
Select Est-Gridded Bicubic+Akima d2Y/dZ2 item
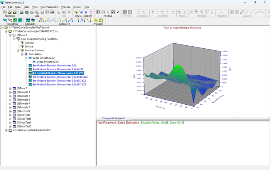point(59,84)
